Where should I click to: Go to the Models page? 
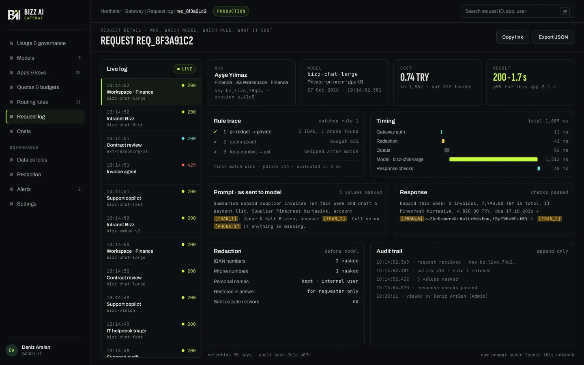(45, 58)
